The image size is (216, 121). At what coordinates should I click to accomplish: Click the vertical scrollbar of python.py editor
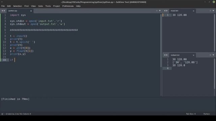tap(161, 41)
